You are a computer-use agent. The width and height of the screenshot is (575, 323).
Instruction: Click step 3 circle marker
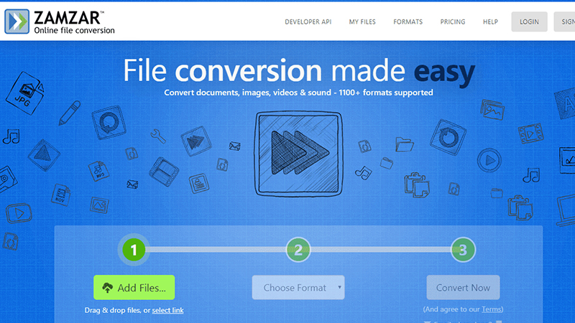[x=463, y=250]
